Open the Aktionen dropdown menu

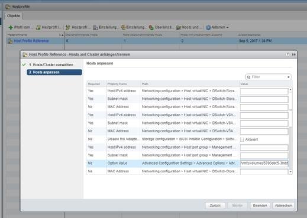click(217, 27)
